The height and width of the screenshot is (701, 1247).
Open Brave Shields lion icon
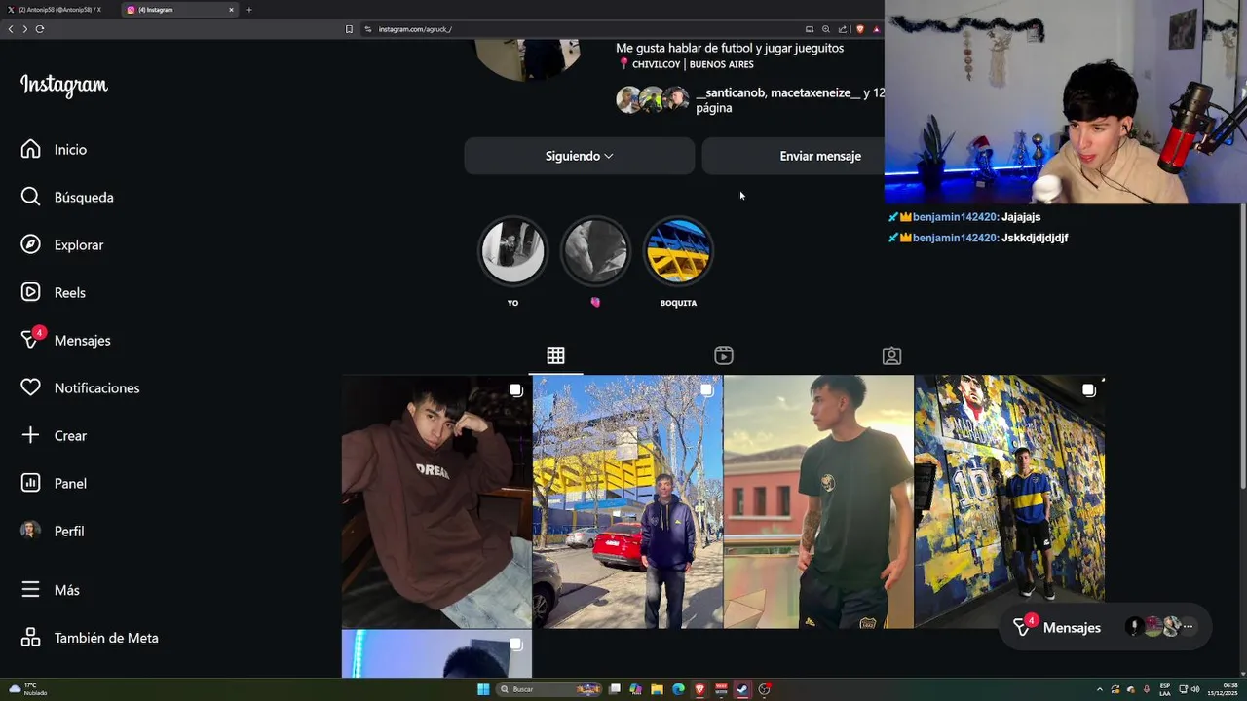click(x=859, y=29)
